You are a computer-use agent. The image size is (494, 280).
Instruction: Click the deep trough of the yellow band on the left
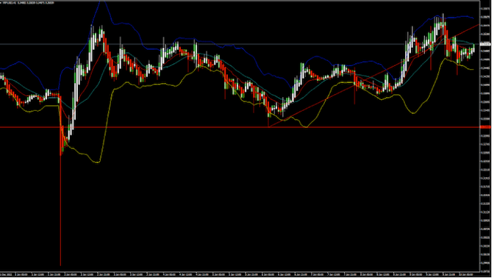click(97, 162)
